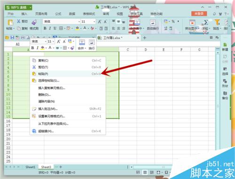Image resolution: width=235 pixels, height=179 pixels.
Task: Click the format painter brush in mini toolbar
Action: pos(72,48)
